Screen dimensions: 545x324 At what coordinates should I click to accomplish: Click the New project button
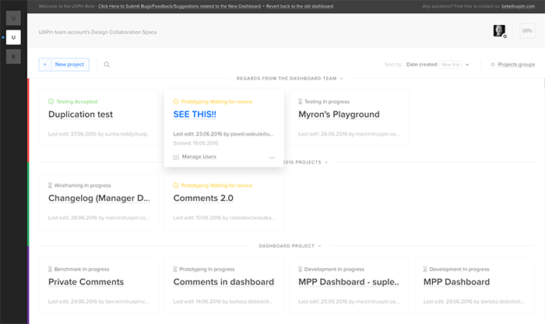tap(64, 65)
